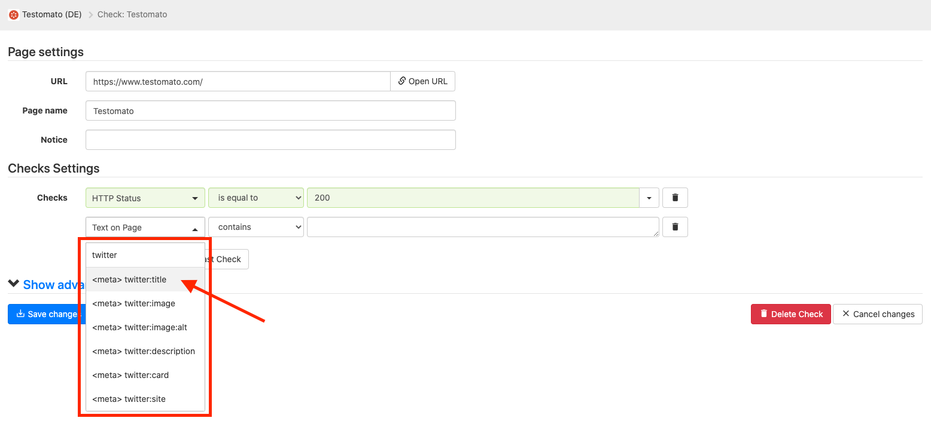The width and height of the screenshot is (931, 424).
Task: Click the 200 status value field
Action: point(473,198)
